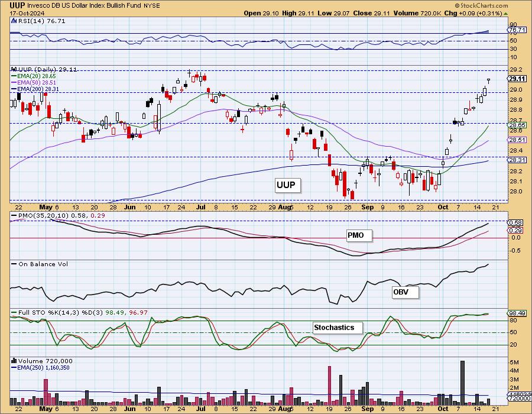Click the last candlestick near 29.11
Viewport: 532px width, 414px height.
tap(489, 81)
